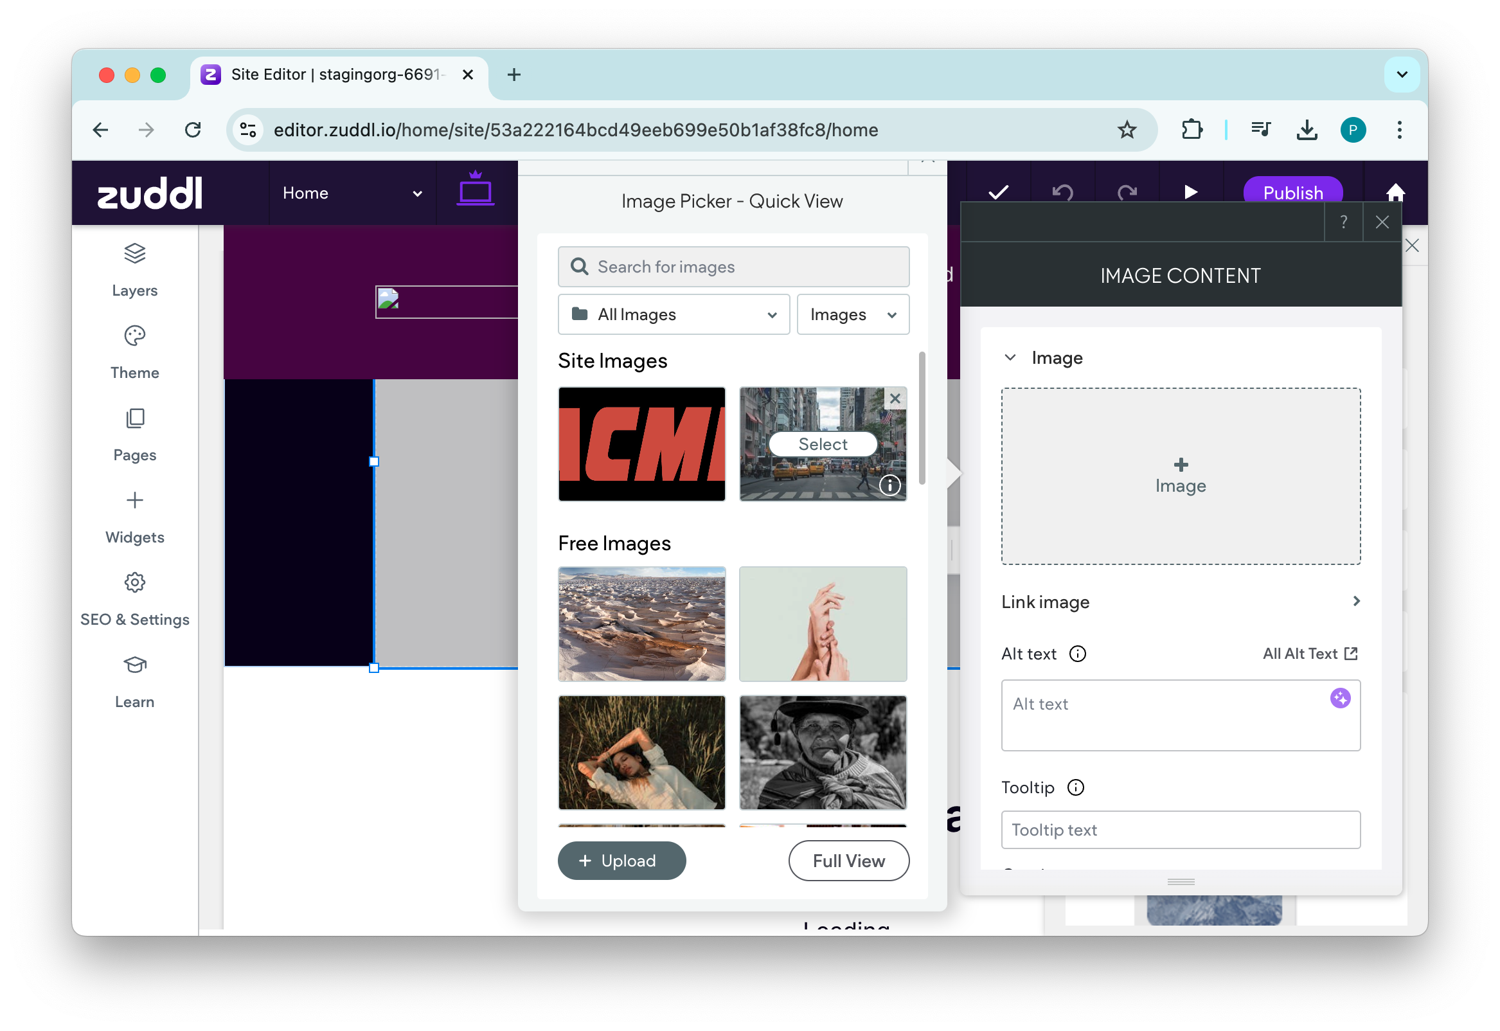
Task: Click the Publish button
Action: (1292, 192)
